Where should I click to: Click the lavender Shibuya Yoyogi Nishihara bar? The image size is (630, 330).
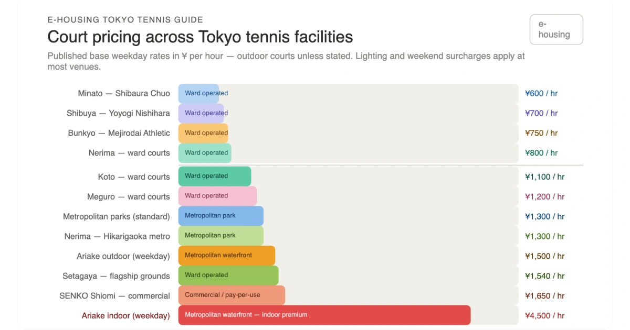click(201, 113)
